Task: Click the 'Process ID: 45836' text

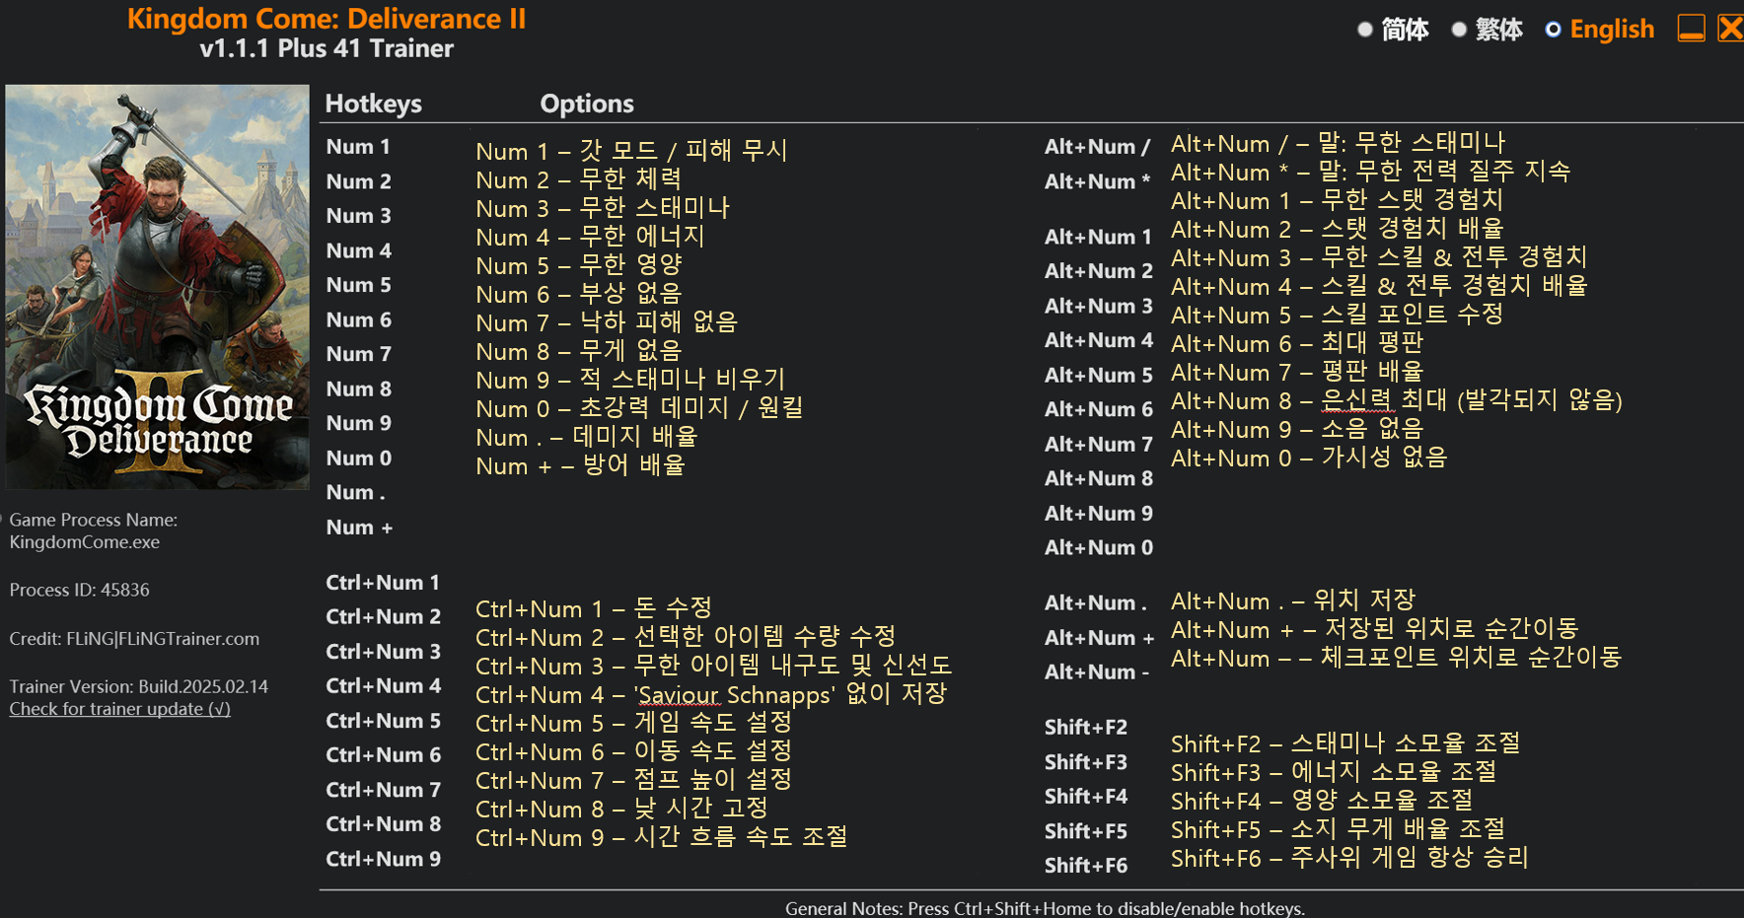Action: point(79,590)
